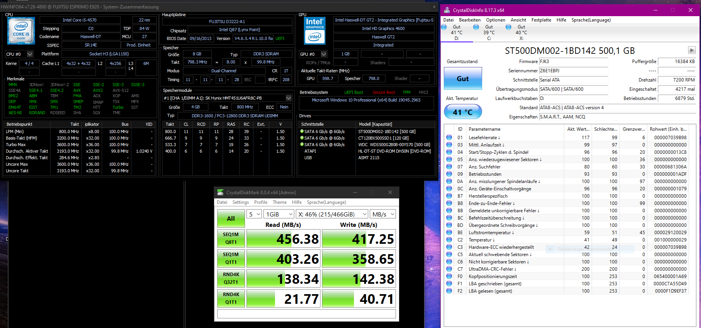Image resolution: width=701 pixels, height=328 pixels.
Task: Click the 41 °C temperature button
Action: click(x=463, y=112)
